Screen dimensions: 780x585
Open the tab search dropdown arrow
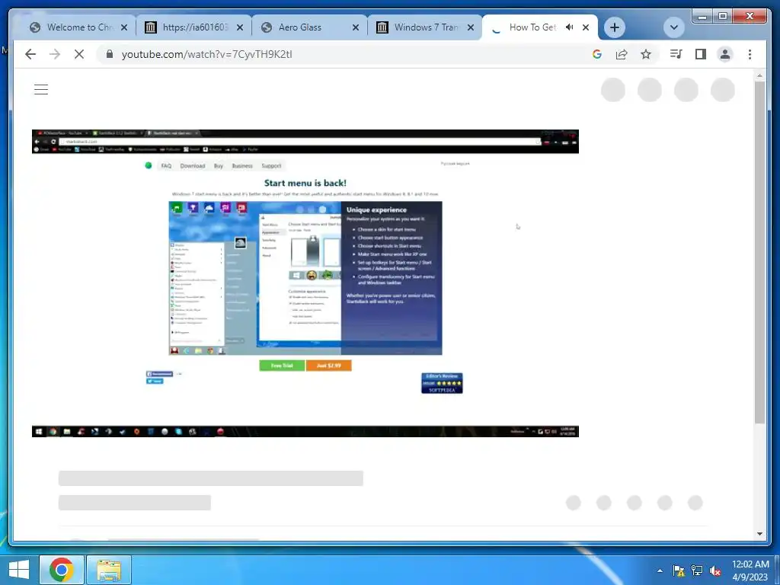click(674, 27)
